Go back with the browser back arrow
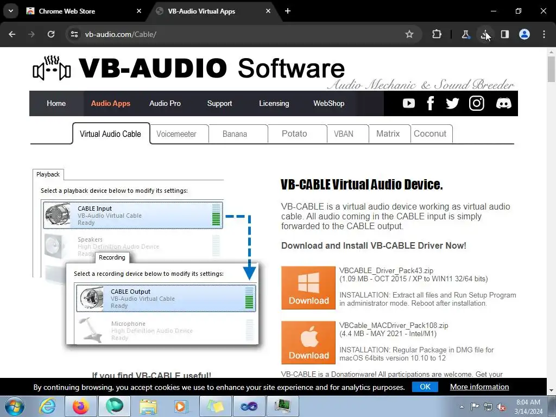Image resolution: width=556 pixels, height=417 pixels. point(12,34)
